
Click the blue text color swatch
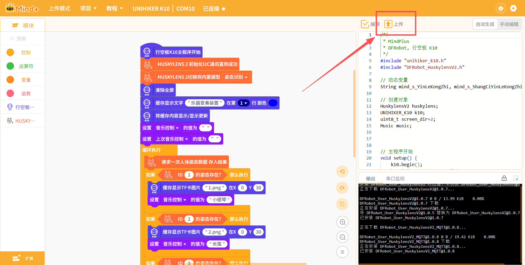pyautogui.click(x=273, y=103)
